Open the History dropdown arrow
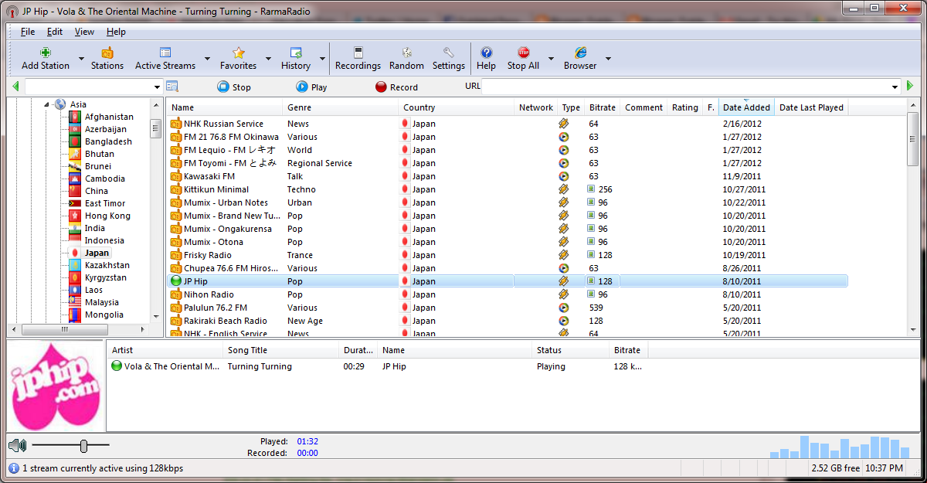 coord(322,59)
